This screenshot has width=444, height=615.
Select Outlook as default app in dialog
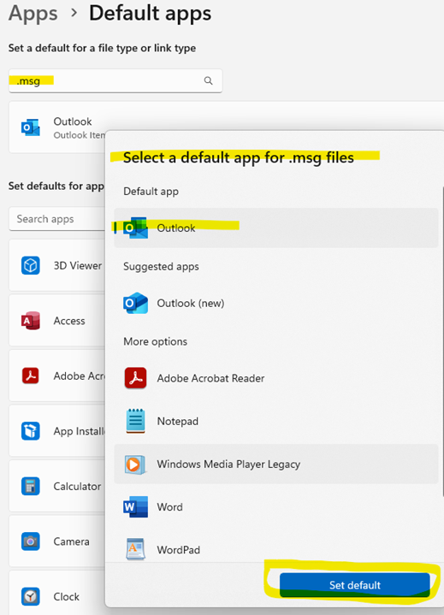click(x=275, y=228)
